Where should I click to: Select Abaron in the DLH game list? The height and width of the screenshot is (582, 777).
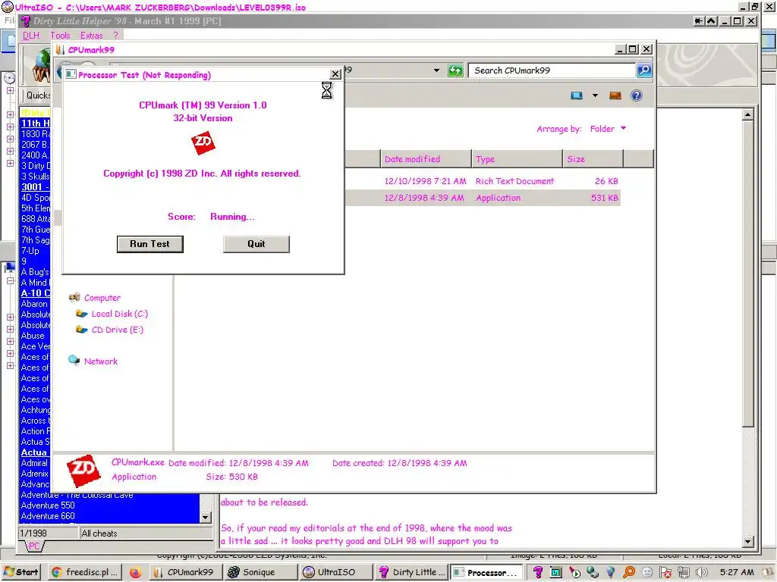pyautogui.click(x=34, y=304)
